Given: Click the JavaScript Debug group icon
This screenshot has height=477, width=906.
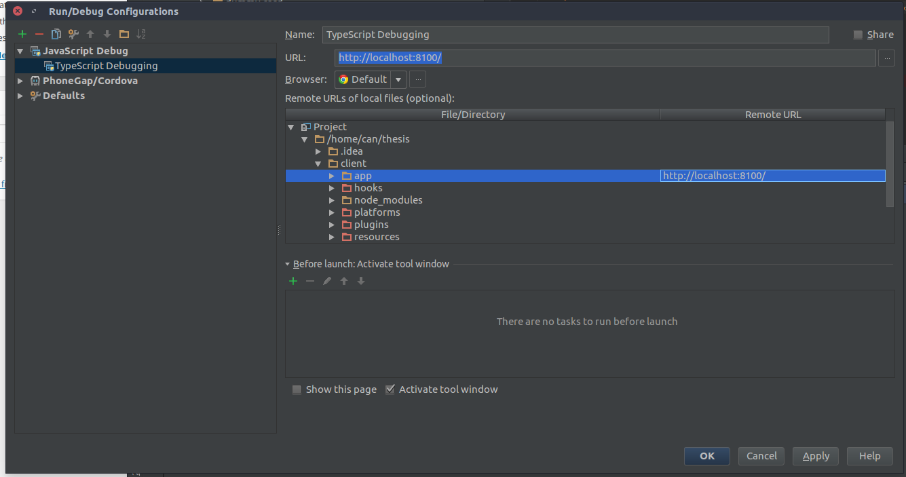Looking at the screenshot, I should (x=35, y=51).
